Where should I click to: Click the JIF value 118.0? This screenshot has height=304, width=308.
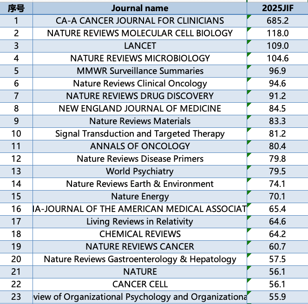[x=277, y=33]
